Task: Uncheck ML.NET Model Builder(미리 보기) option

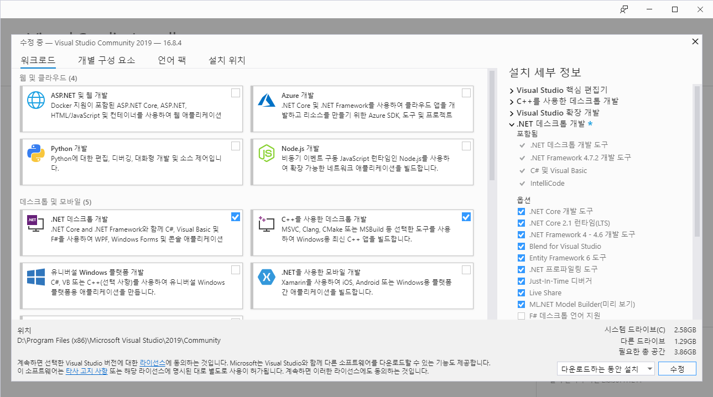Action: tap(521, 305)
